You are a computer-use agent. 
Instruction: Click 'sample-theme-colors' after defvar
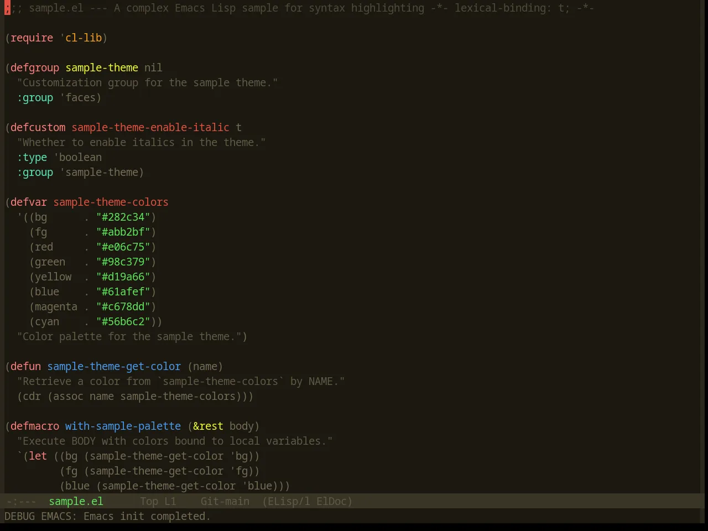(x=111, y=202)
